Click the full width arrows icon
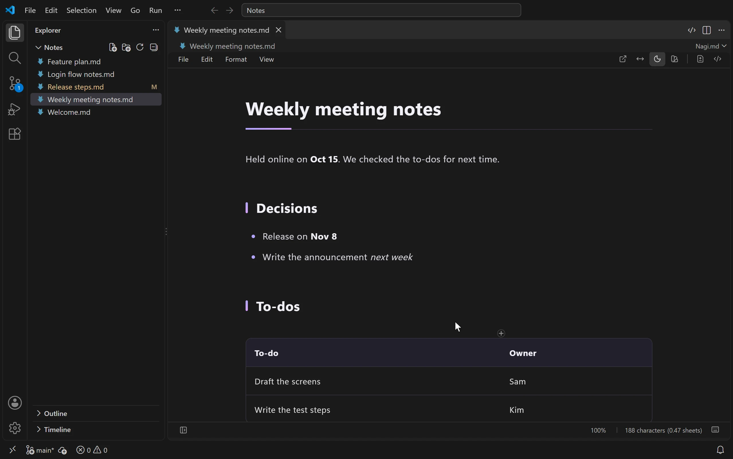The image size is (733, 459). click(x=640, y=59)
